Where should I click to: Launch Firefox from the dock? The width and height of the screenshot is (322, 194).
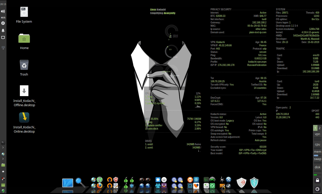pyautogui.click(x=100, y=186)
